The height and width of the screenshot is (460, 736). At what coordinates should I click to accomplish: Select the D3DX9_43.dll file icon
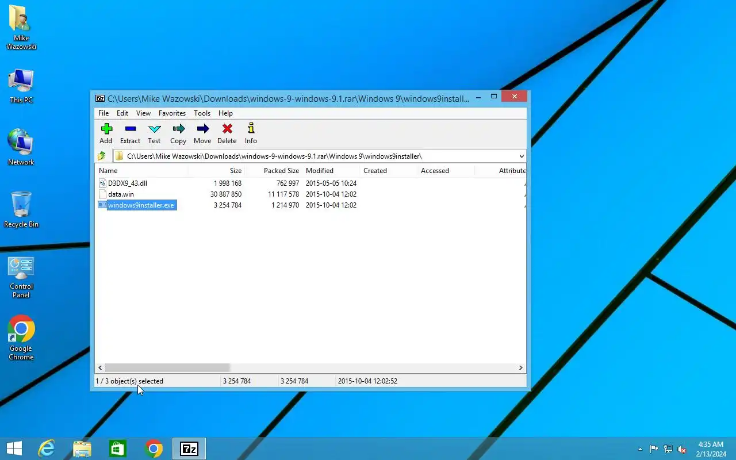[102, 183]
